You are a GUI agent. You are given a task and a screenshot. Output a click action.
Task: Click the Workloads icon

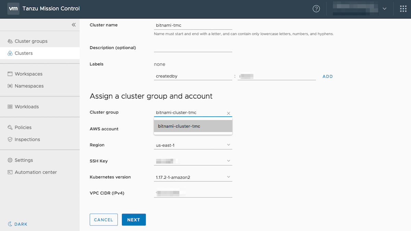10,106
